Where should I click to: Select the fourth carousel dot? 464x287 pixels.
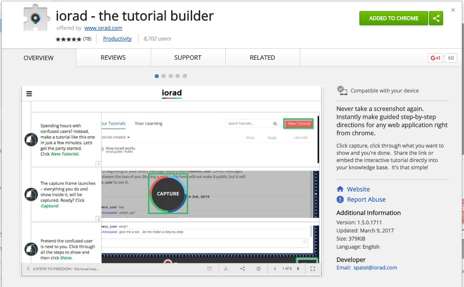coord(178,76)
